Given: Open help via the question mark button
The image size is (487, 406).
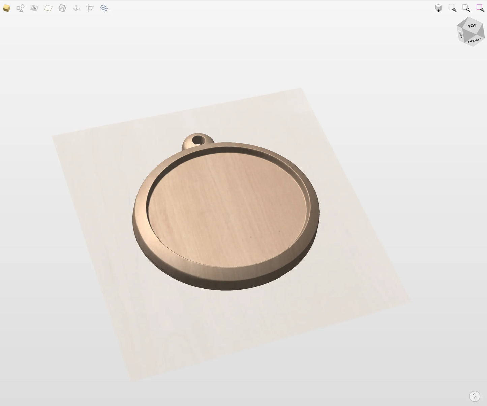Looking at the screenshot, I should (x=475, y=396).
